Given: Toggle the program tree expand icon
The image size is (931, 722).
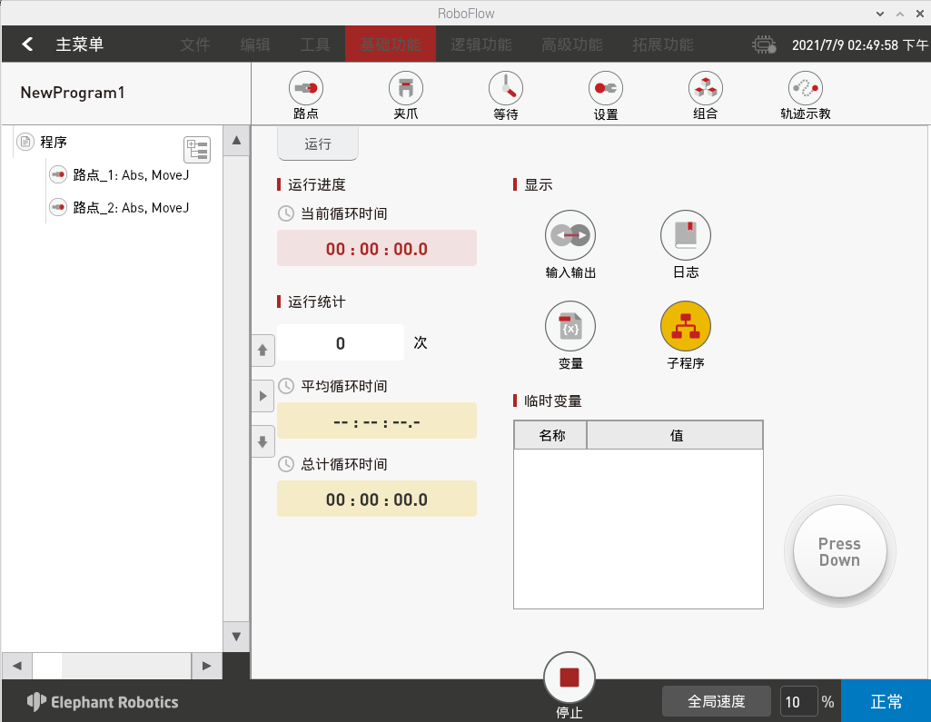Looking at the screenshot, I should tap(196, 150).
